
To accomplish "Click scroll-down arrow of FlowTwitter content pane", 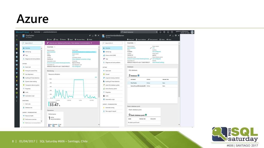I will pyautogui.click(x=99, y=125).
